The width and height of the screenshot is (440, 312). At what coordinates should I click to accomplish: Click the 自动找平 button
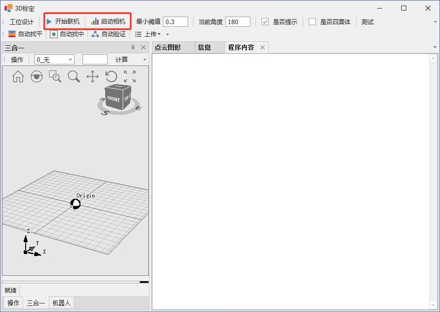point(25,34)
